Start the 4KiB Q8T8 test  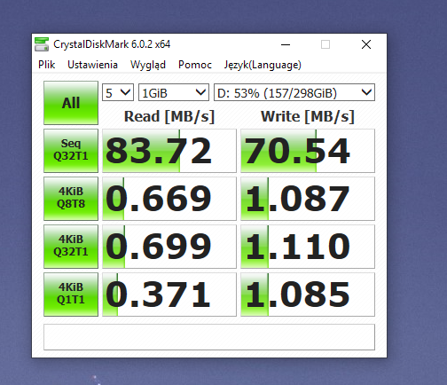click(71, 199)
